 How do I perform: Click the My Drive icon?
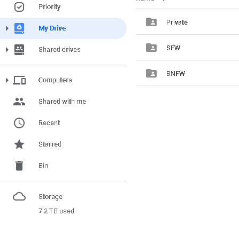[19, 28]
